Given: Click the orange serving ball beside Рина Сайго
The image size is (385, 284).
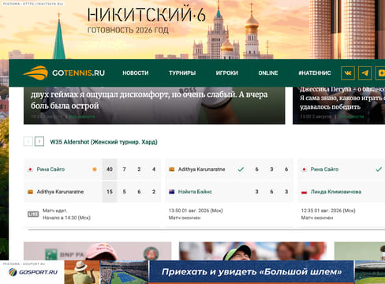Looking at the screenshot, I should point(95,170).
